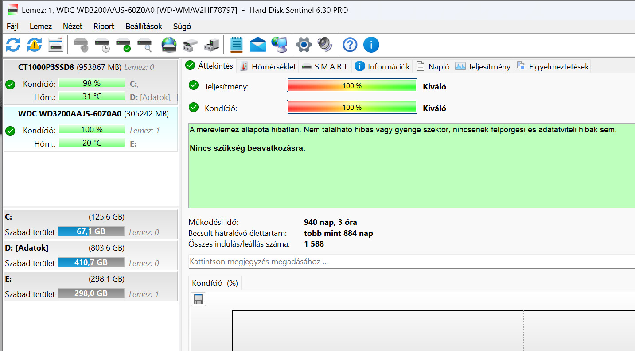Click the floppy disk save icon above graph
Screen dimensions: 635x351
click(x=199, y=300)
